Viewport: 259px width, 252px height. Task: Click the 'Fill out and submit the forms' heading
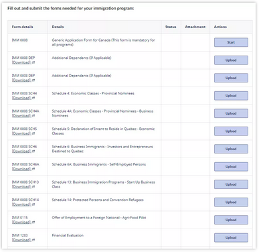(71, 9)
